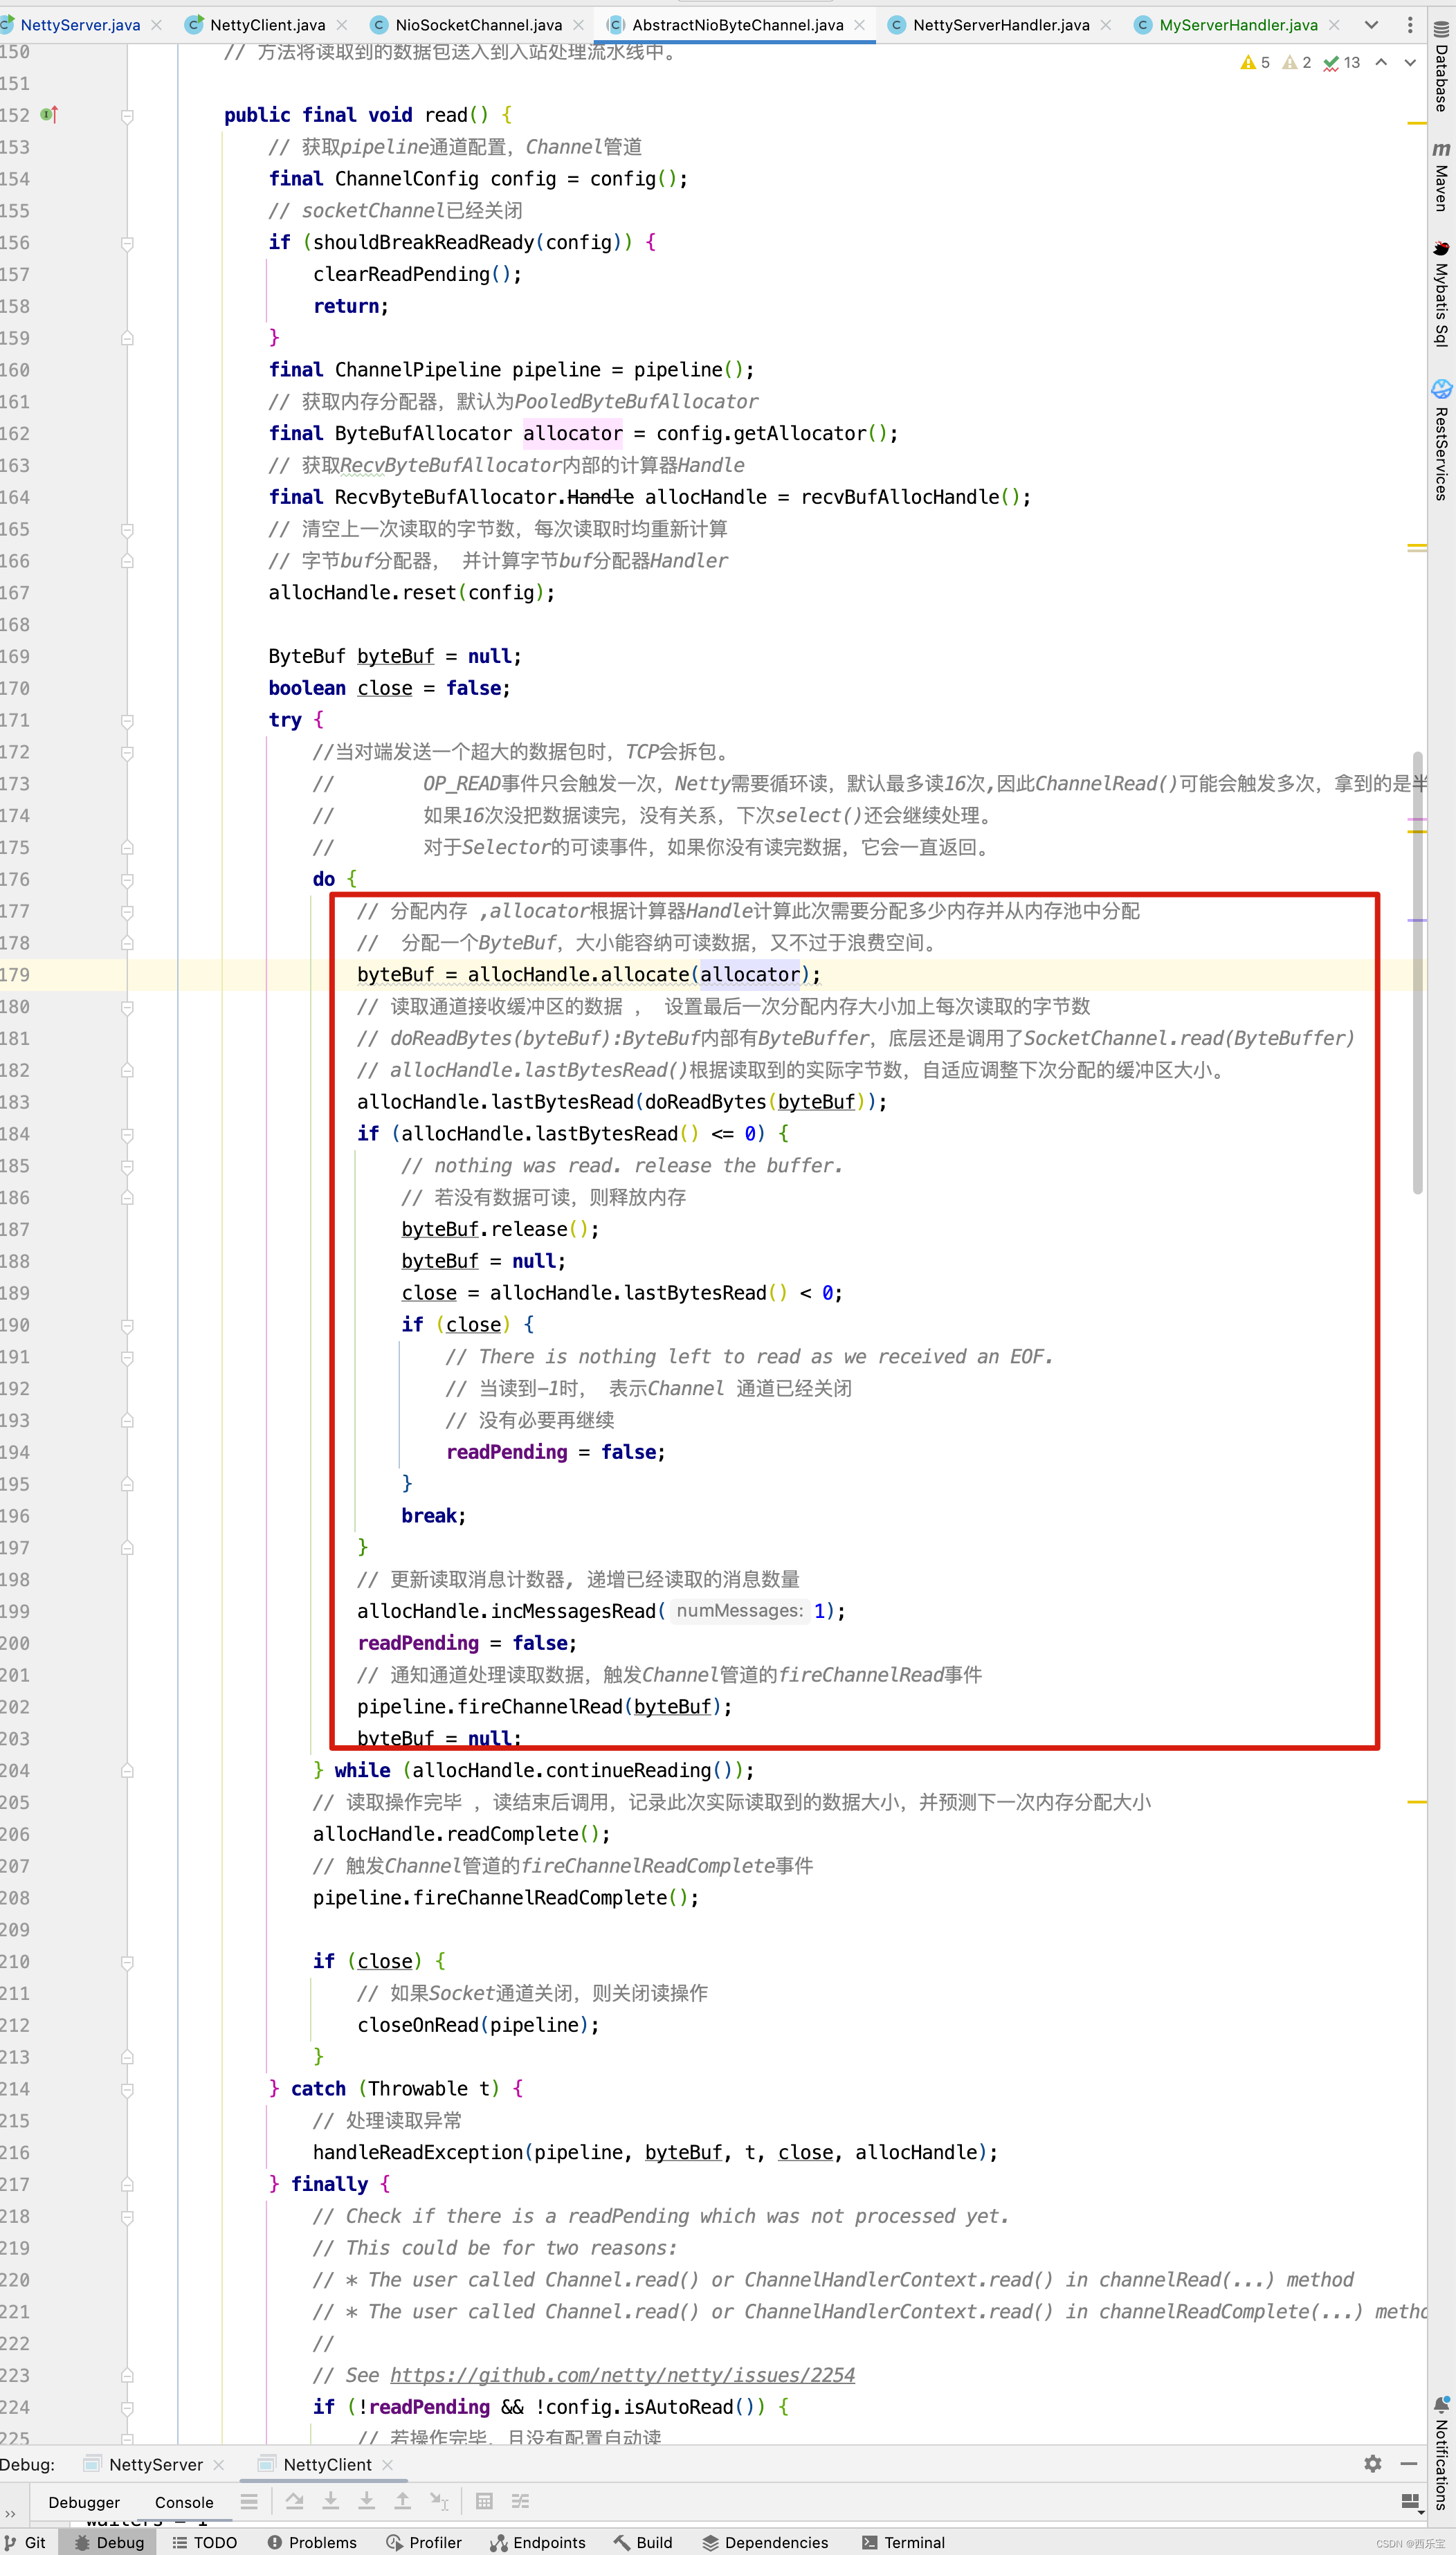The height and width of the screenshot is (2555, 1456).
Task: Open the RestServices side panel
Action: point(1441,440)
